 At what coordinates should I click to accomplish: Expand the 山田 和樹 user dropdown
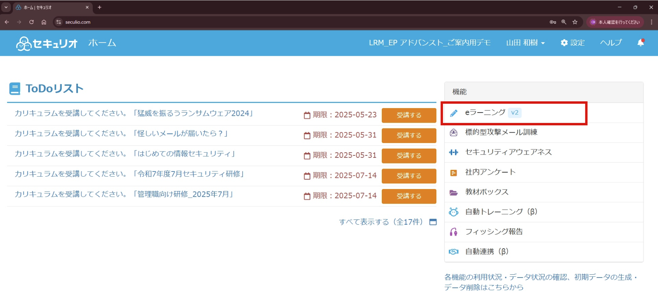(525, 42)
